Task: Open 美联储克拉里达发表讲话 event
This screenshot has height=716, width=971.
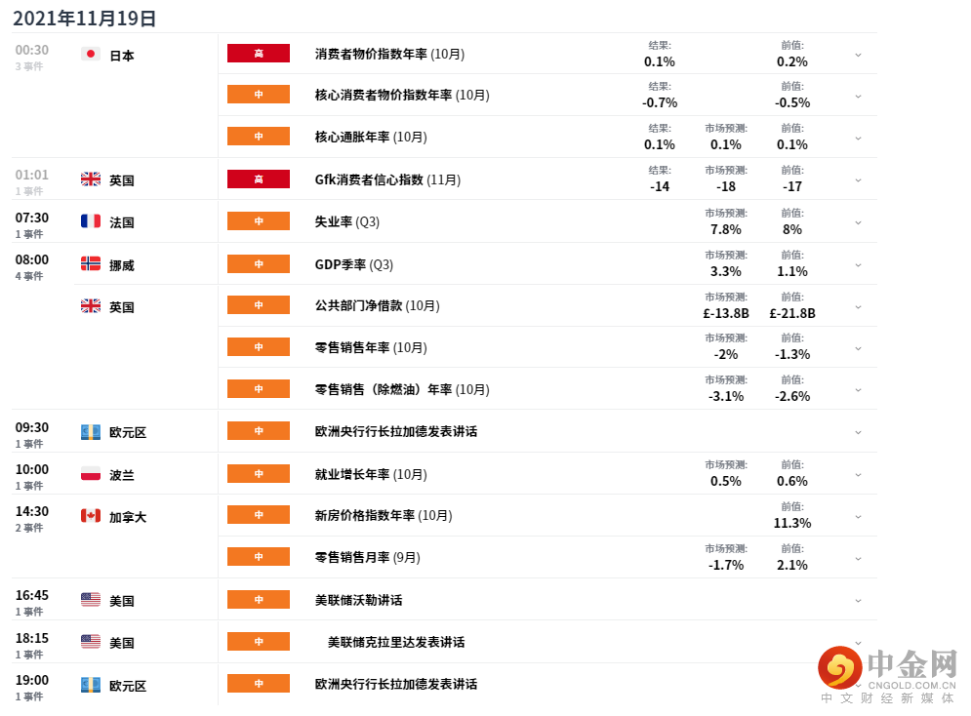Action: click(x=396, y=643)
